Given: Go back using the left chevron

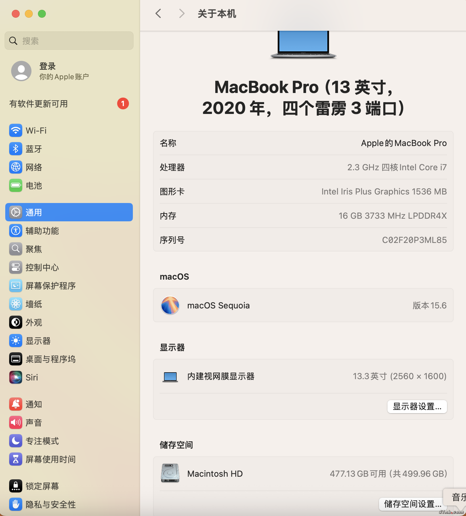Looking at the screenshot, I should (158, 13).
